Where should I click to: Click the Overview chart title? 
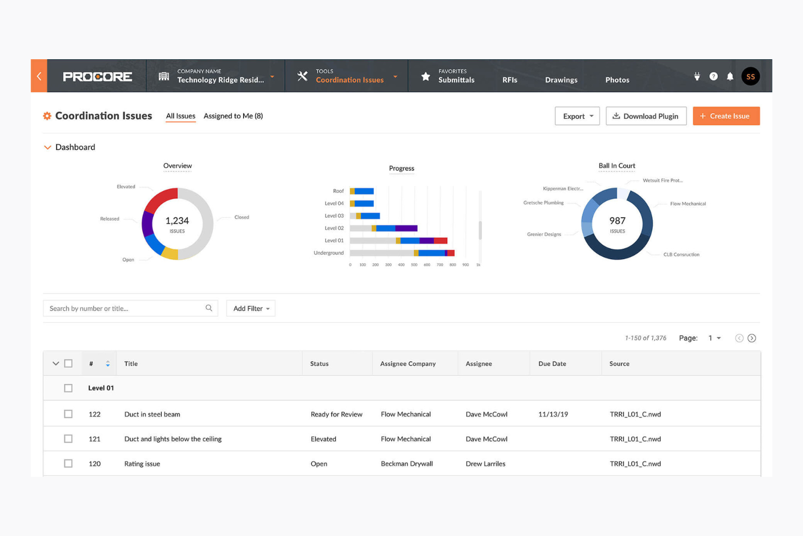[177, 166]
